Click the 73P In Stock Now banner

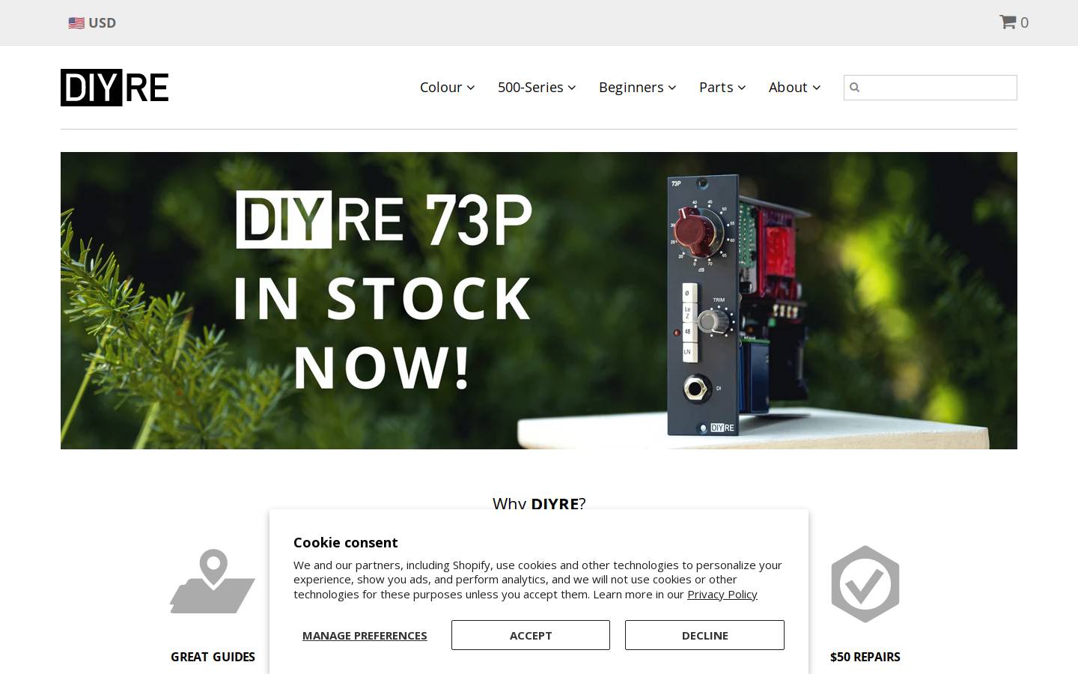pos(539,300)
